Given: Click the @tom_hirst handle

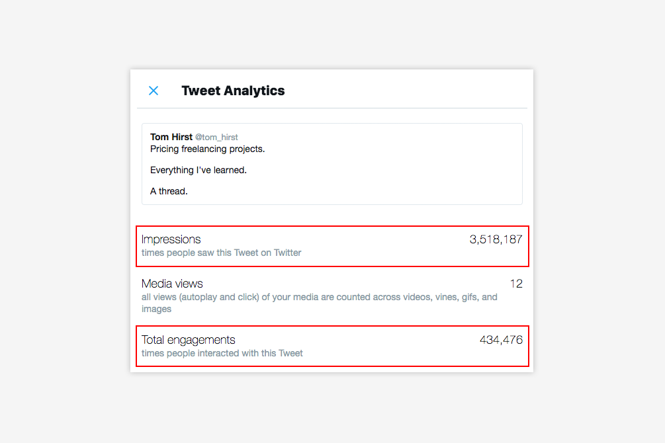Looking at the screenshot, I should 216,138.
